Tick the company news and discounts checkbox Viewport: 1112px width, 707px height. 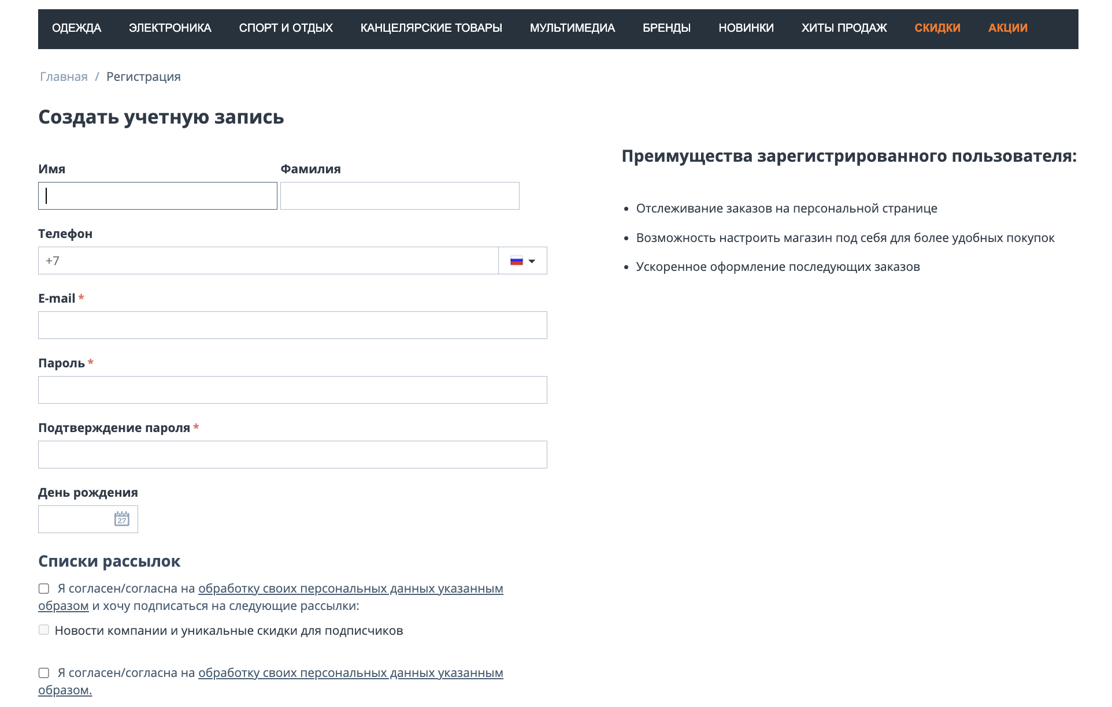coord(44,630)
